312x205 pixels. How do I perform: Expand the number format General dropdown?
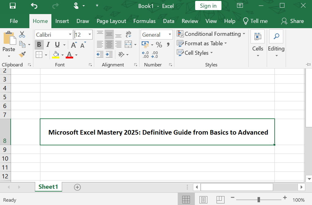click(170, 35)
